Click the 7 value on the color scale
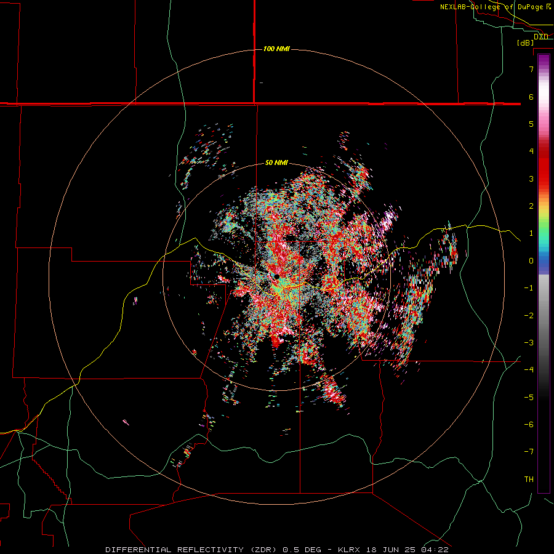This screenshot has height=554, width=554. pyautogui.click(x=531, y=69)
